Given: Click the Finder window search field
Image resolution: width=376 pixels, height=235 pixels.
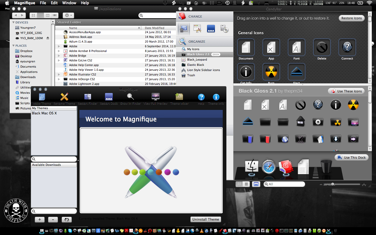Looking at the screenshot, I should tap(157, 15).
